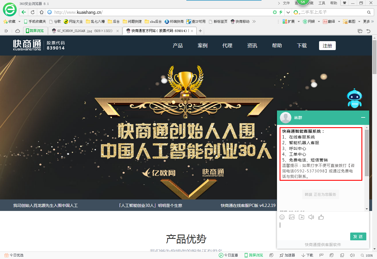This screenshot has height=259, width=377.
Task: Click the chat file transfer folder icon
Action: coord(301,217)
